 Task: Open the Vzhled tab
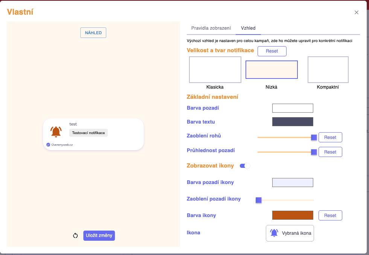coord(248,28)
